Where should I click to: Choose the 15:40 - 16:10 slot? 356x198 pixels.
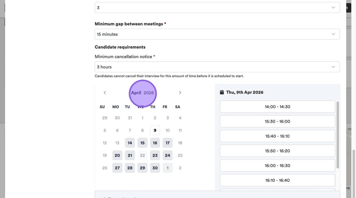[x=277, y=136]
